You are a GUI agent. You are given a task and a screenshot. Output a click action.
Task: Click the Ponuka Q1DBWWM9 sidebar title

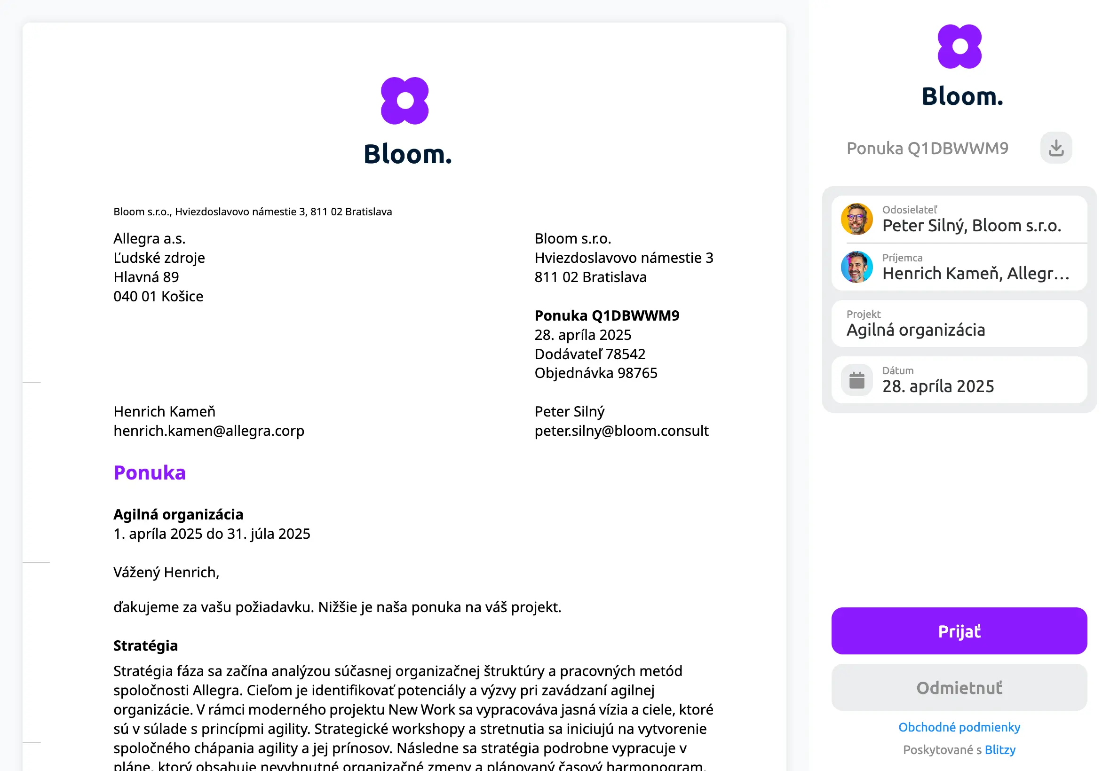[x=927, y=148]
